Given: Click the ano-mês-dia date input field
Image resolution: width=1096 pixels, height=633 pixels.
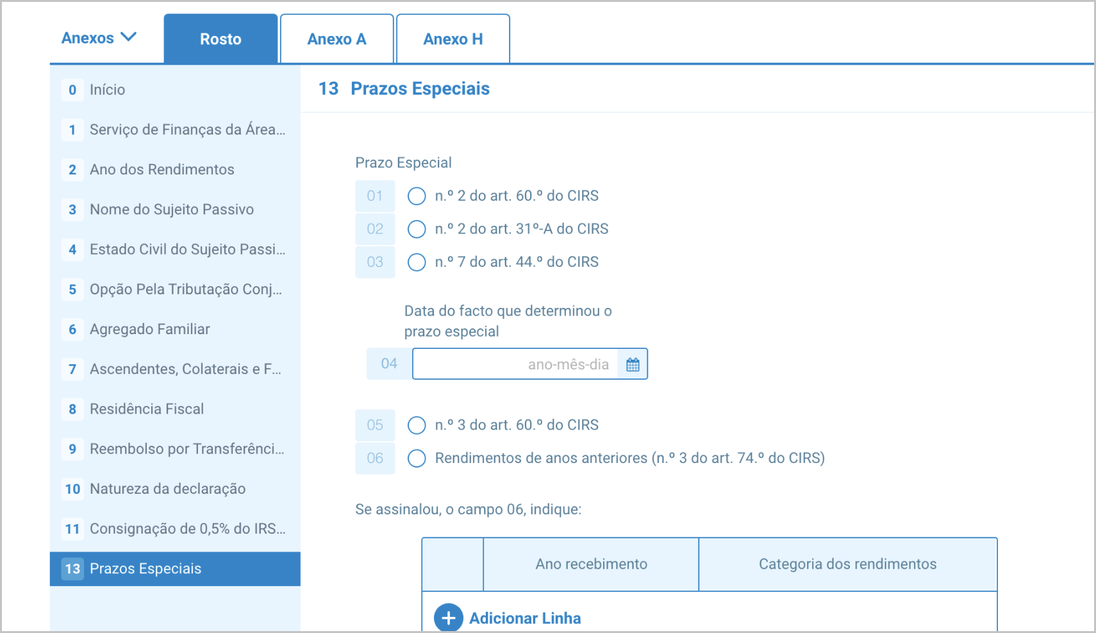Looking at the screenshot, I should [515, 364].
